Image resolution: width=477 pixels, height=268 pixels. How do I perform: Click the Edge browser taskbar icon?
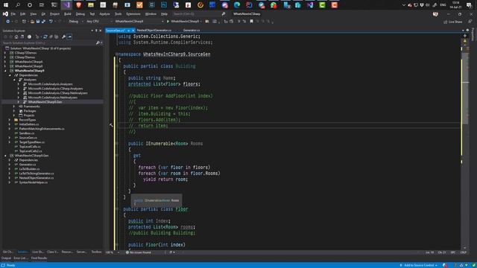point(237,5)
